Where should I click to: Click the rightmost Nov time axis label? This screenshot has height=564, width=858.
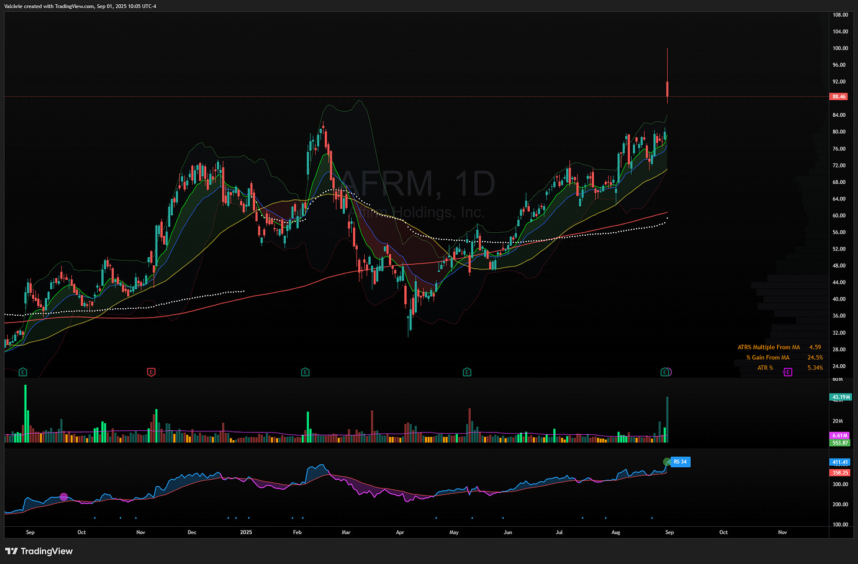[782, 532]
